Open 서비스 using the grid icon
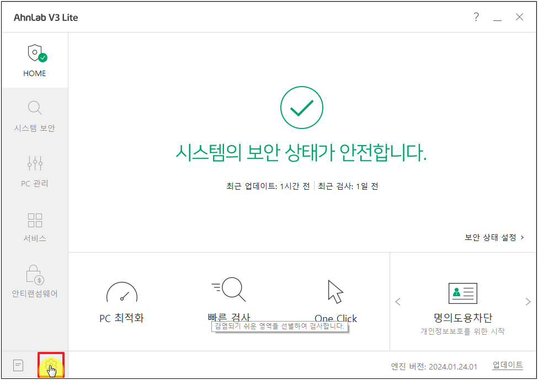Image resolution: width=538 pixels, height=380 pixels. click(x=35, y=220)
